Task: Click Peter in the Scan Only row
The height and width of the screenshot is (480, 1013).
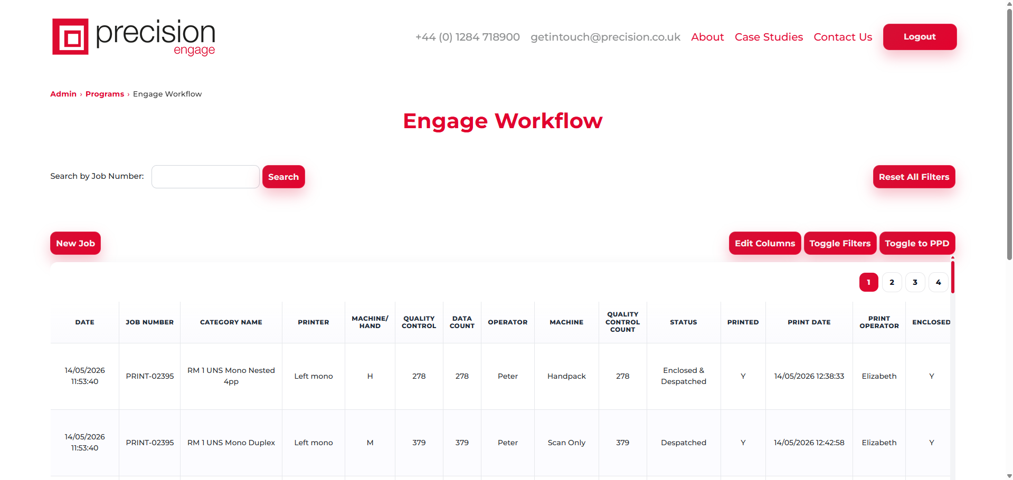Action: [x=507, y=443]
